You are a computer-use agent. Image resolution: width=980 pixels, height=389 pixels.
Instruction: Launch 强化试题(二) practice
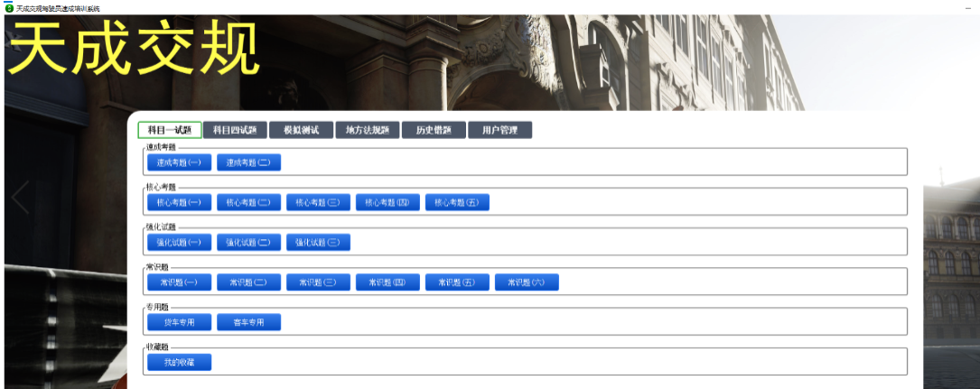pyautogui.click(x=248, y=242)
